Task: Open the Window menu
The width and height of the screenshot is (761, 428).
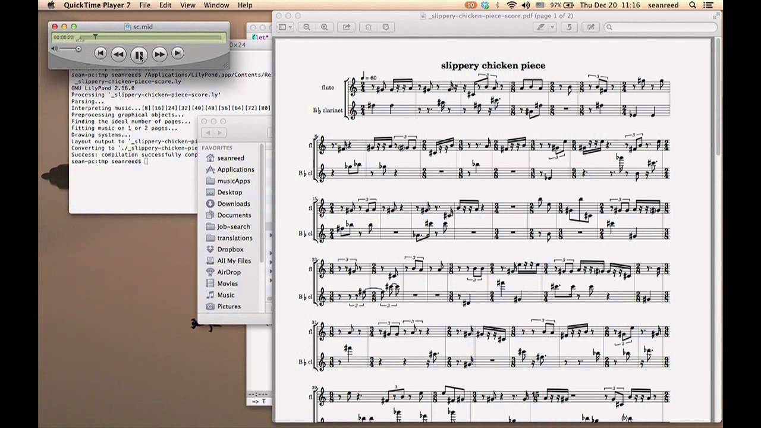Action: (216, 5)
